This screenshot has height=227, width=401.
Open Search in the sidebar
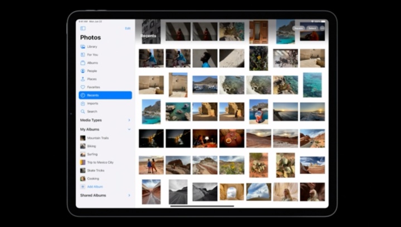(x=91, y=112)
